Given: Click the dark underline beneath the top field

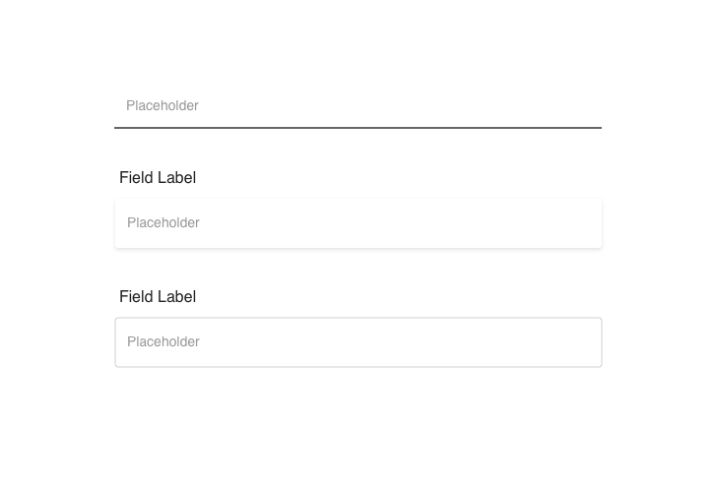Looking at the screenshot, I should [x=358, y=128].
